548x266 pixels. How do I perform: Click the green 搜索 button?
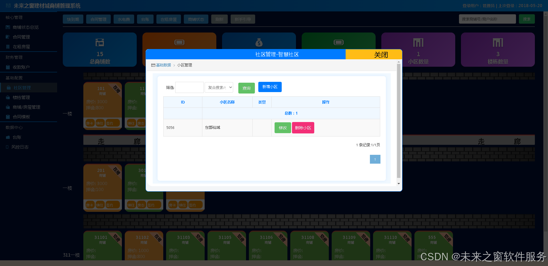[527, 19]
